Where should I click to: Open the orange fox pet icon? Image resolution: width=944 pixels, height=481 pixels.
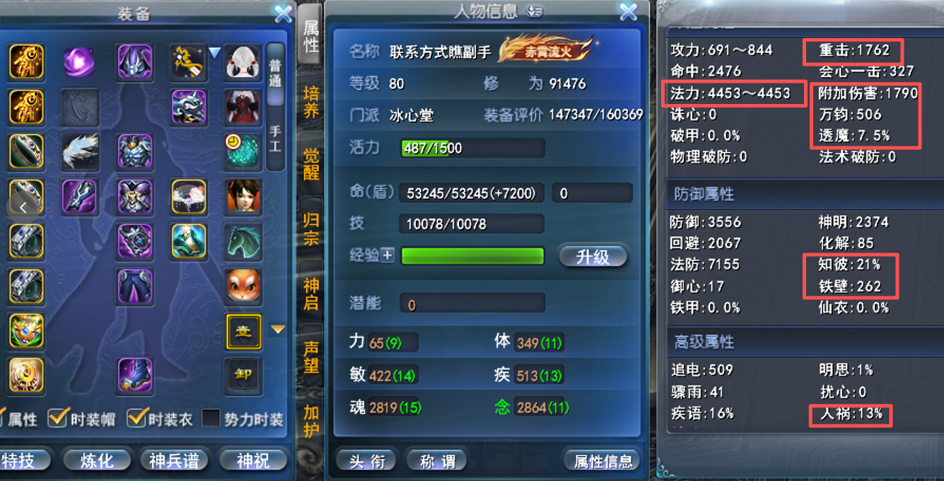pyautogui.click(x=243, y=286)
